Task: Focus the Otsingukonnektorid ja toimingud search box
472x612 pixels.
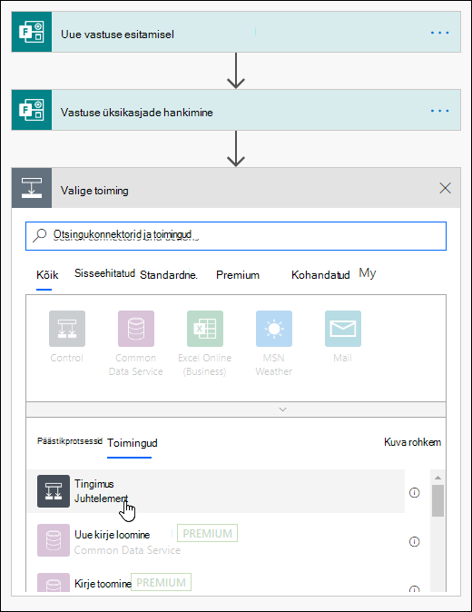Action: tap(236, 236)
